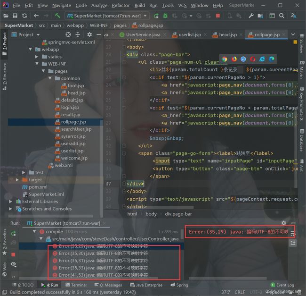This screenshot has width=306, height=296.
Task: Toggle the Database side tool window
Action: coord(302,140)
